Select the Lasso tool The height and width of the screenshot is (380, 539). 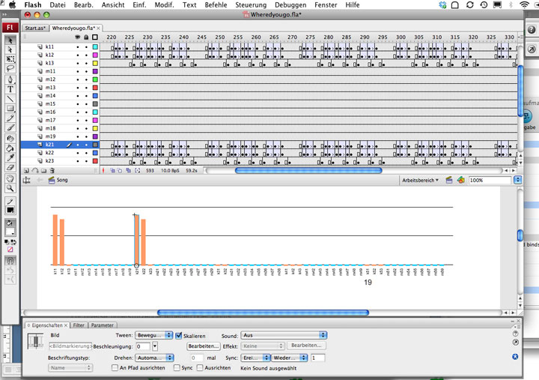pos(10,68)
